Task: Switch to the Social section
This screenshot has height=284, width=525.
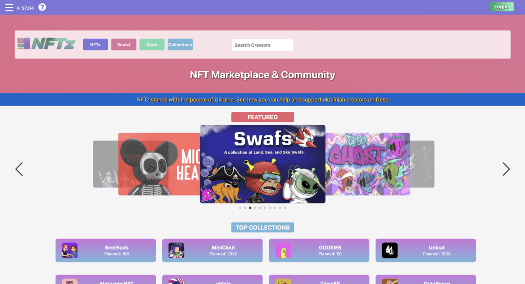Action: [123, 44]
